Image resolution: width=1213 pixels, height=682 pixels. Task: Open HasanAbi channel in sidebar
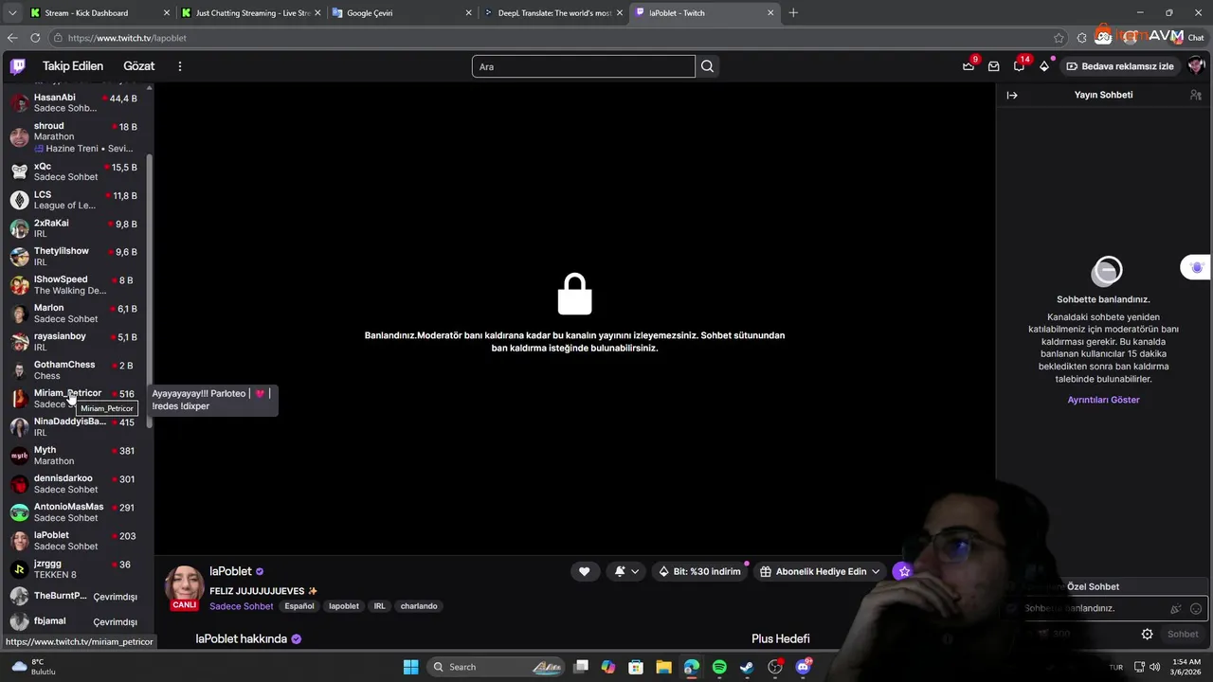click(76, 102)
